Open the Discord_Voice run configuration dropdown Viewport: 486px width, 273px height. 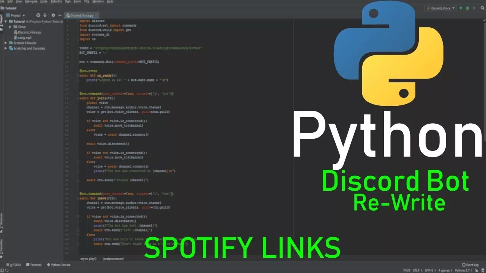[440, 8]
